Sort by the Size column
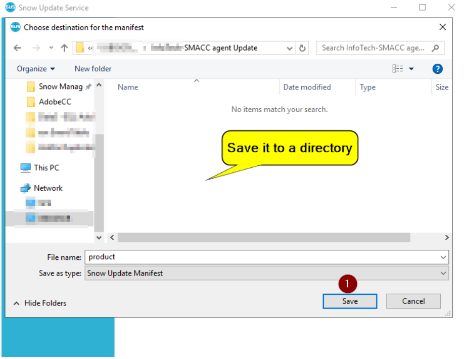This screenshot has height=359, width=464. [442, 87]
